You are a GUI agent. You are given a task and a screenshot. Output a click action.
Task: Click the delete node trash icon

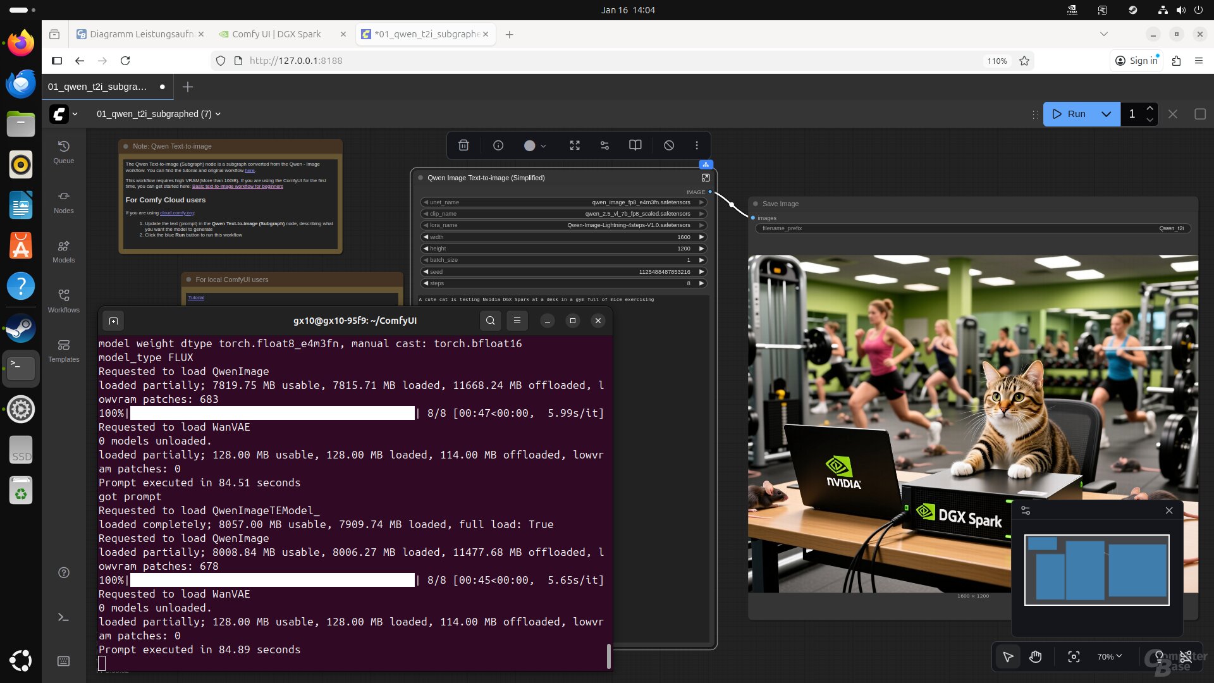coord(463,145)
